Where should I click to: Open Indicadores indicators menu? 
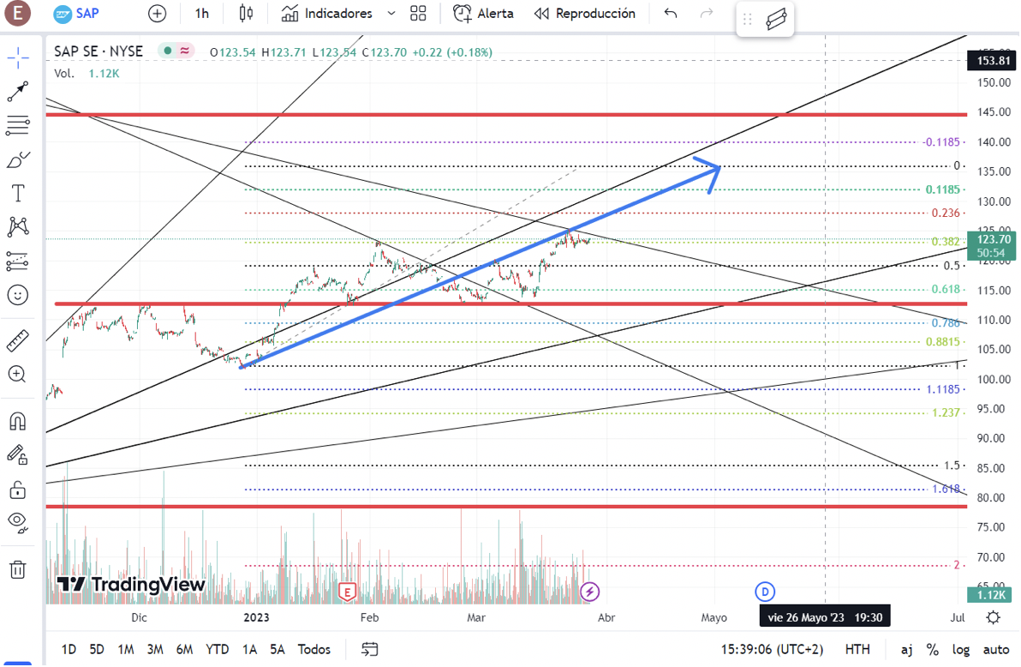(x=327, y=14)
